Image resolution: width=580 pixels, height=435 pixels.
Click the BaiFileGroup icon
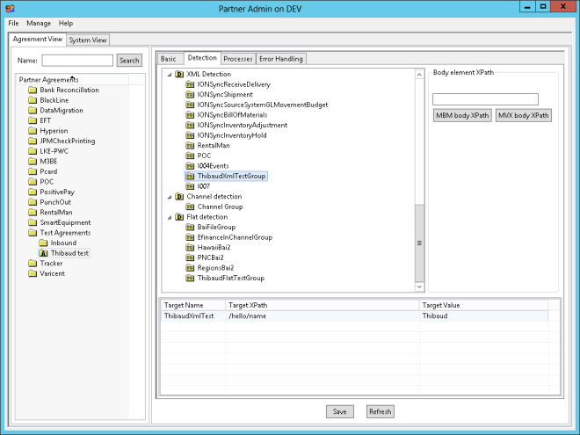pyautogui.click(x=190, y=227)
